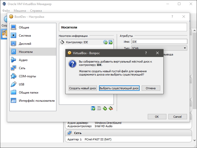Select Интерфейс пользователя in sidebar
197x148 pixels.
(33, 100)
